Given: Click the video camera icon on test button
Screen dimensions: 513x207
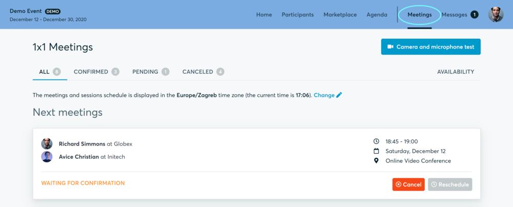Looking at the screenshot, I should tap(390, 47).
